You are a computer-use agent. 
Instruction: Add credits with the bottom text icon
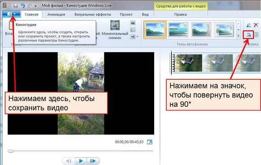(x=133, y=37)
